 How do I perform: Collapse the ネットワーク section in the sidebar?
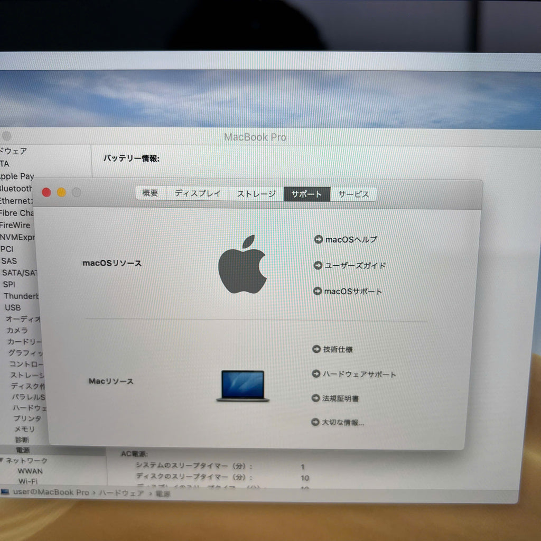[2, 460]
